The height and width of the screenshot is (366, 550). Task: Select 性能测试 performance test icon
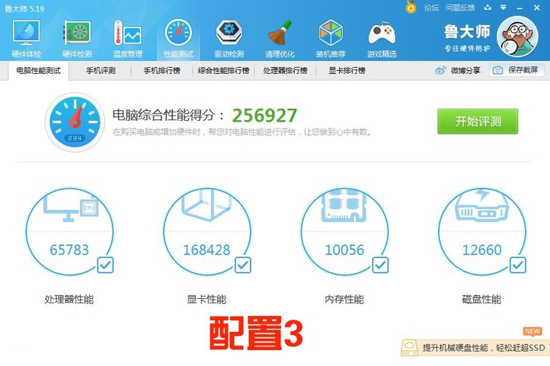(x=178, y=38)
